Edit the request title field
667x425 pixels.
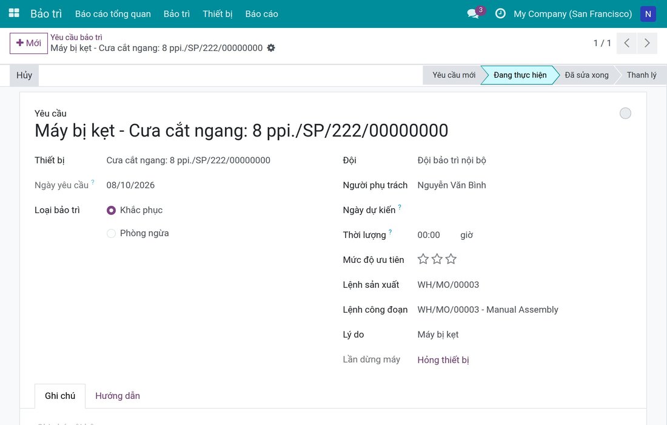click(241, 131)
